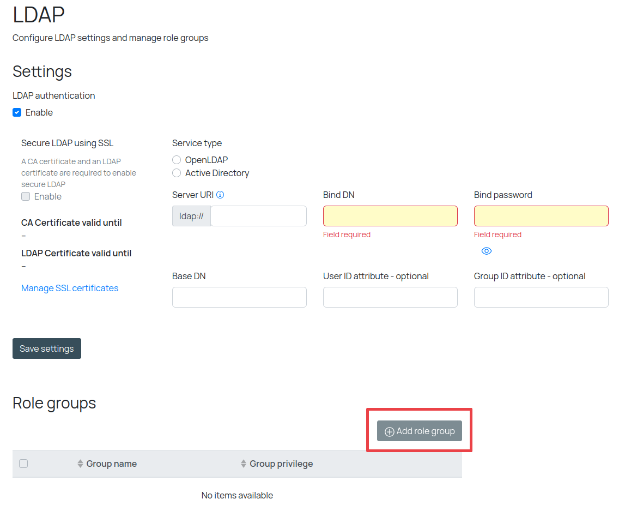Focus the Server URI text field

pyautogui.click(x=258, y=216)
